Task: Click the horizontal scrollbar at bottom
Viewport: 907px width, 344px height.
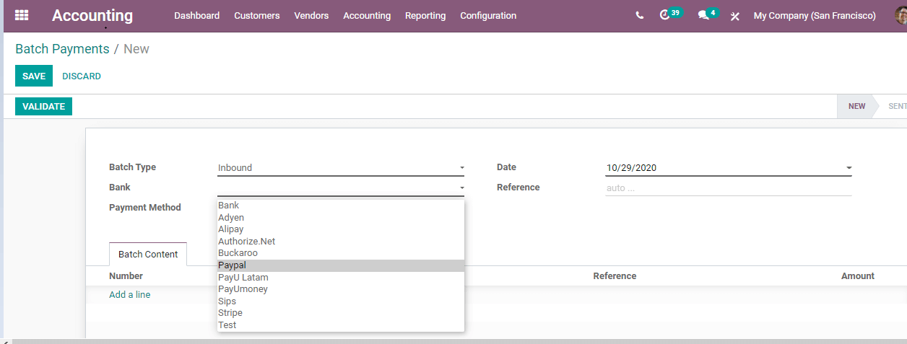Action: tap(459, 341)
